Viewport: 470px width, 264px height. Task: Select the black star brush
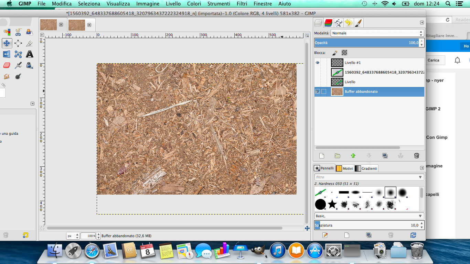tap(332, 204)
